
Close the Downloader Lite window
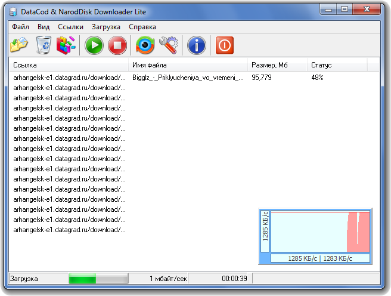367,10
